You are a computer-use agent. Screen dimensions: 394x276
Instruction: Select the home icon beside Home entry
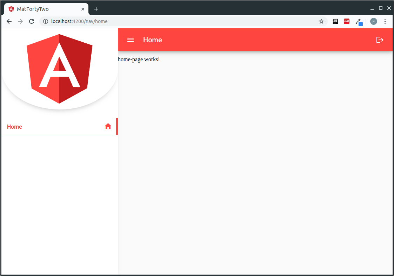[x=108, y=126]
